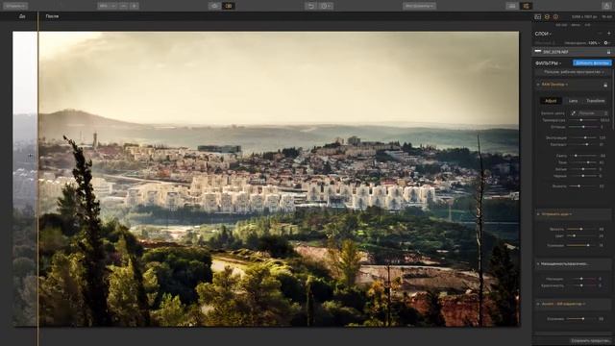Select the DSC_0276.NEF layer
The height and width of the screenshot is (346, 615).
click(x=573, y=52)
